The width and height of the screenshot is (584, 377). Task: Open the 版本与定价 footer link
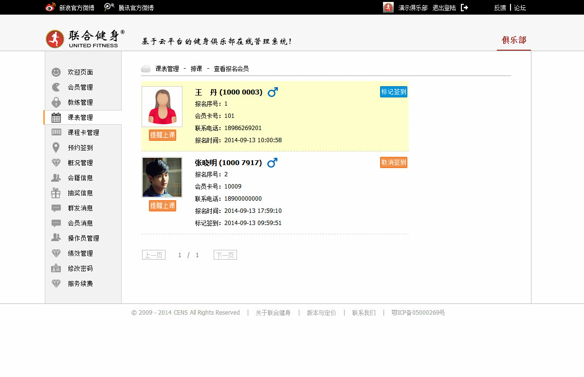coord(321,313)
